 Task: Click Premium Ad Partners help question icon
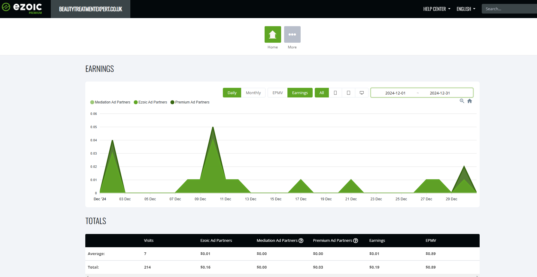tap(356, 241)
